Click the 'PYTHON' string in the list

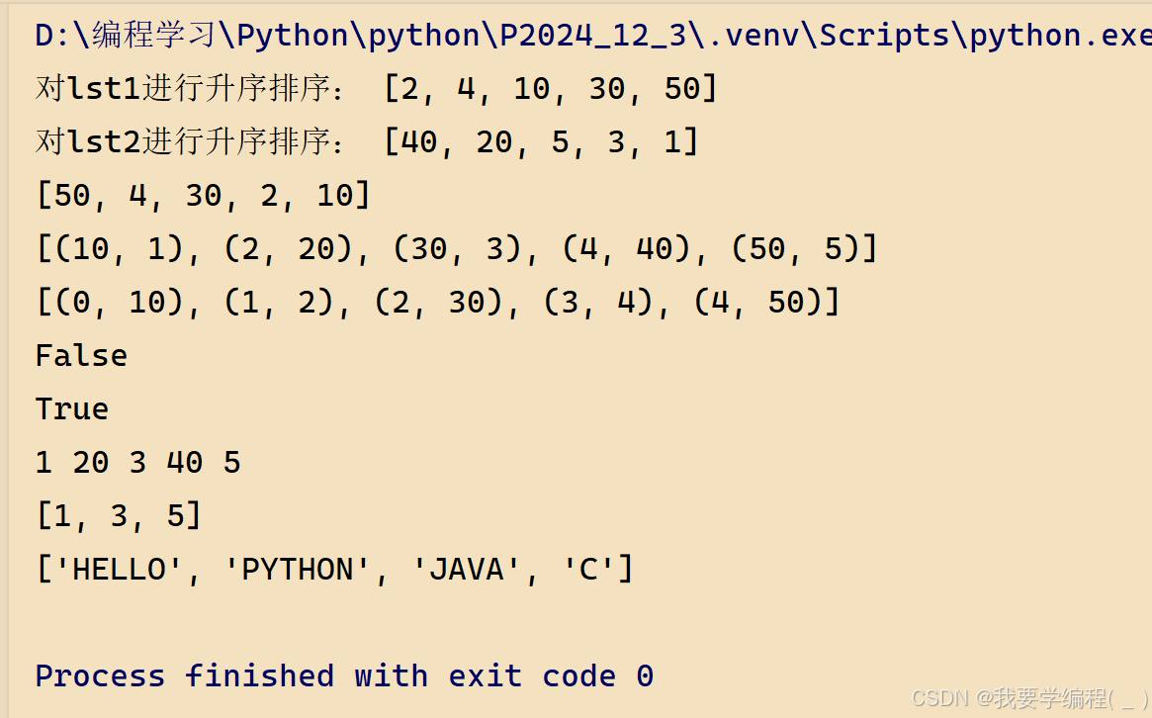[297, 570]
